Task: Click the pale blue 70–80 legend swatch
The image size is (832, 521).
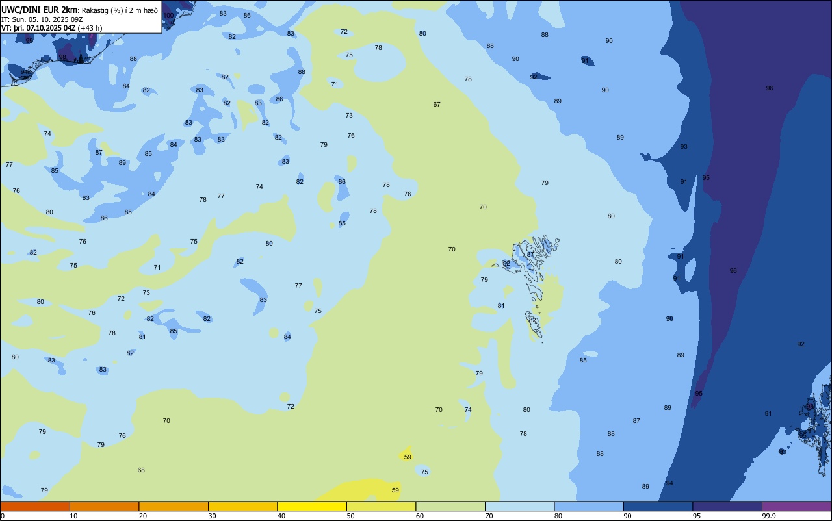Action: pyautogui.click(x=519, y=506)
